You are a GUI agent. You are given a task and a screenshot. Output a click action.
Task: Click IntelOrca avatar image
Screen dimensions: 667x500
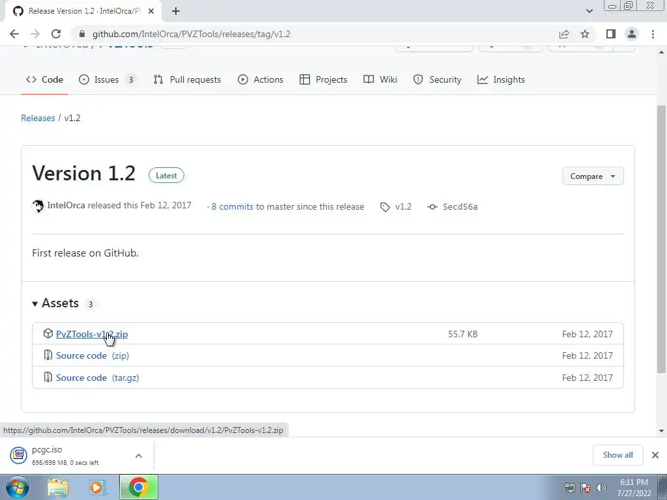click(x=38, y=206)
